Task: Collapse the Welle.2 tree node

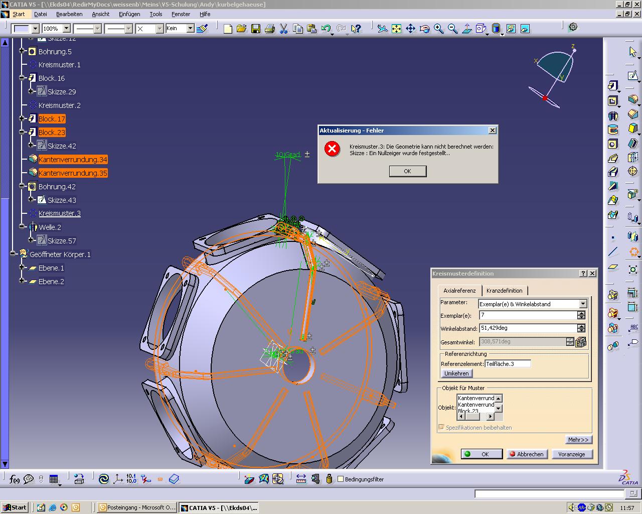Action: click(22, 227)
